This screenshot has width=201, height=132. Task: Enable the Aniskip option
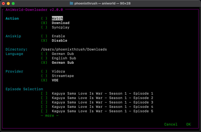click(x=58, y=36)
